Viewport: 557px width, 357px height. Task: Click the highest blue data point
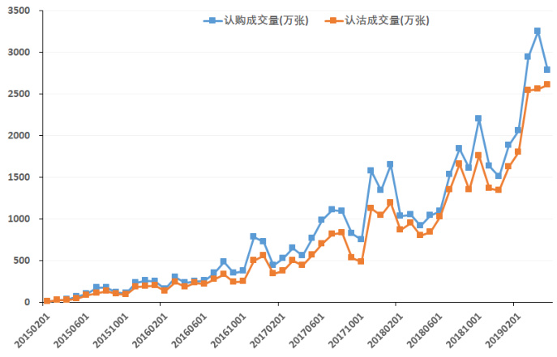538,32
